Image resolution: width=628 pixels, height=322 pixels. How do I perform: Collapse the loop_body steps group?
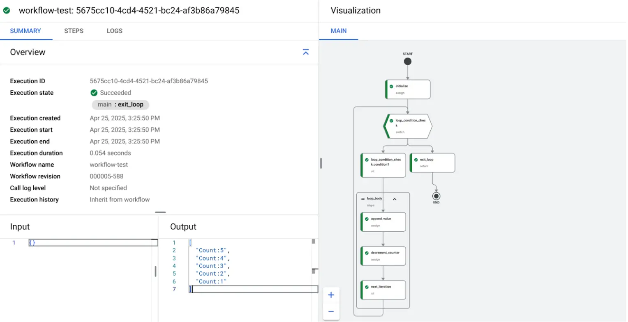point(395,198)
